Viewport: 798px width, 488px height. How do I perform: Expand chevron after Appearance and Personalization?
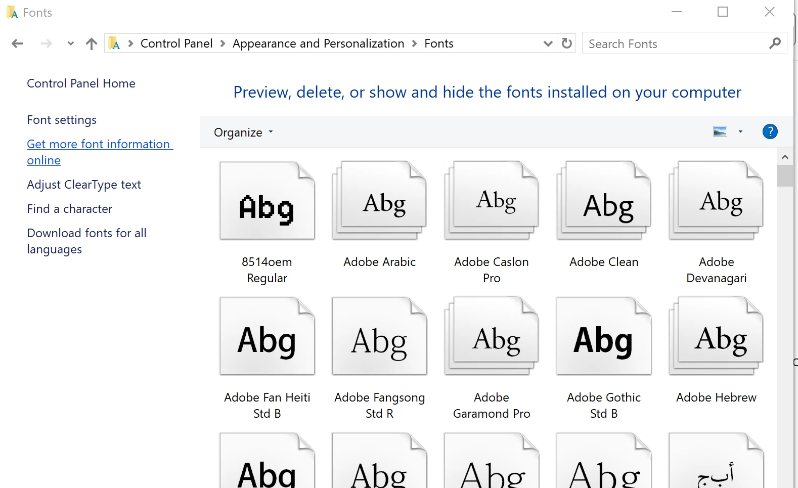coord(415,43)
